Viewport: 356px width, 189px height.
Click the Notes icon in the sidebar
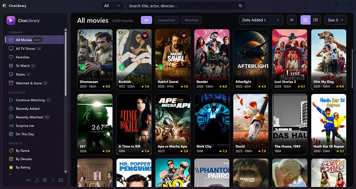coord(11,74)
